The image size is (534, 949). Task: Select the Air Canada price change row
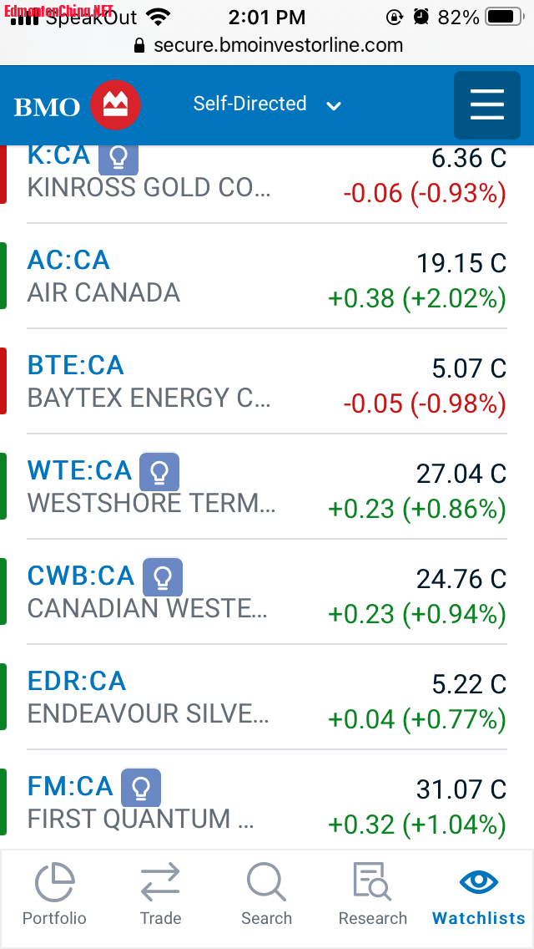416,298
